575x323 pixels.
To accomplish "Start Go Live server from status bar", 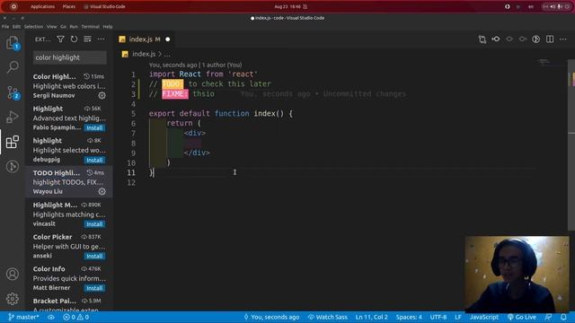I will [522, 317].
